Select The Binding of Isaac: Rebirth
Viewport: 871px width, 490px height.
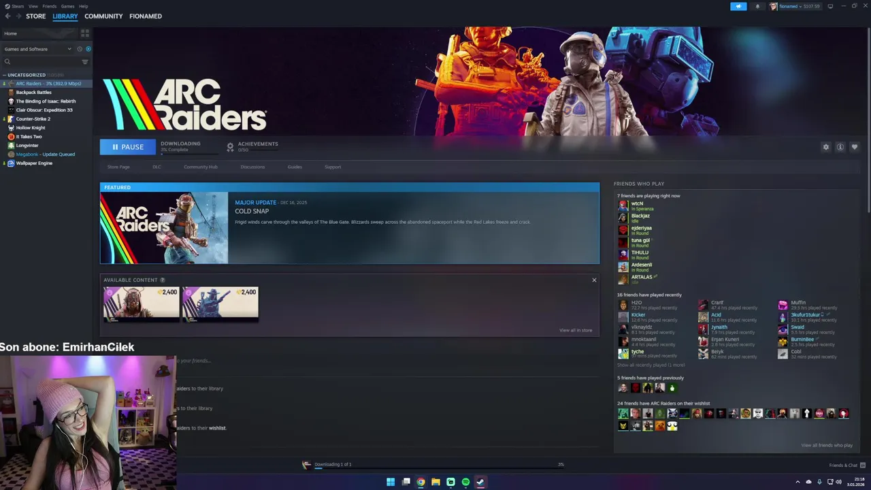(46, 101)
